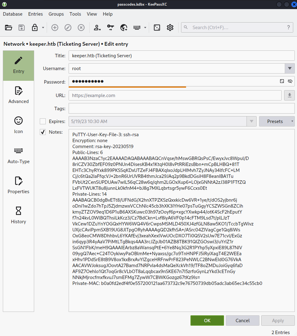Click the KeePassXC title bar app icon
The width and height of the screenshot is (297, 336).
coord(4,4)
